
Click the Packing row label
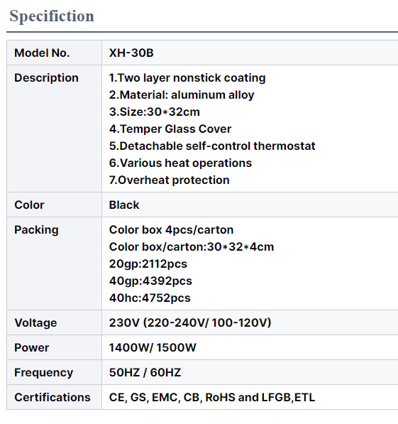[36, 230]
